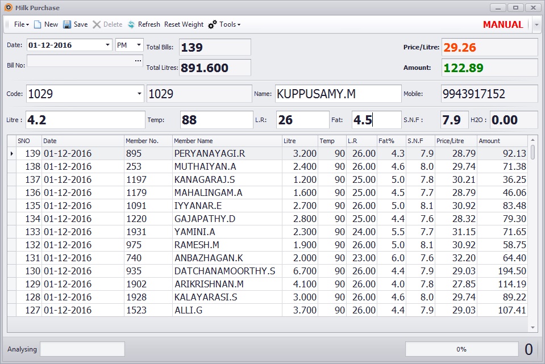Select the YAMINI.A row
Screen dimensions: 545x364
click(x=267, y=232)
